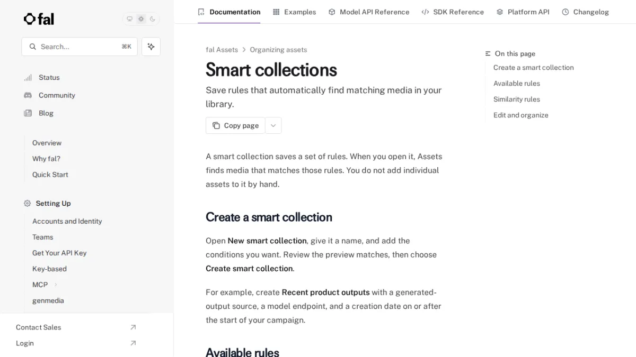Click the Status signal bars icon
Viewport: 636px width, 357px height.
pyautogui.click(x=28, y=78)
